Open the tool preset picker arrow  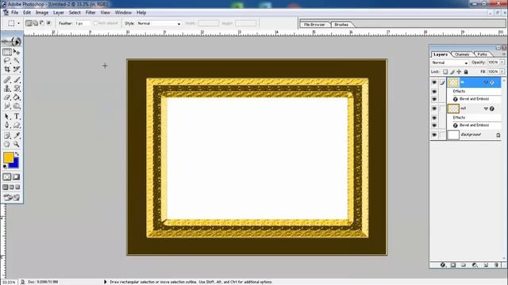[18, 23]
